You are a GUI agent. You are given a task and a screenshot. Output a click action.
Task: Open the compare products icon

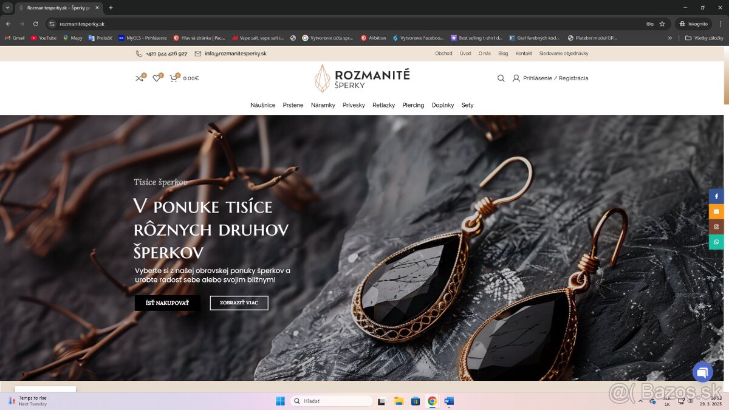point(139,78)
